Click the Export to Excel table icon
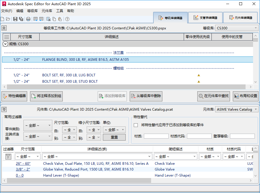 (x=36, y=19)
